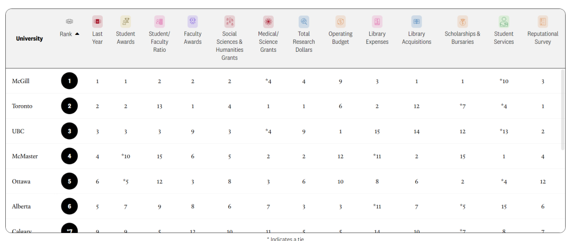The height and width of the screenshot is (241, 572).
Task: Sort by the University column header
Action: 29,38
